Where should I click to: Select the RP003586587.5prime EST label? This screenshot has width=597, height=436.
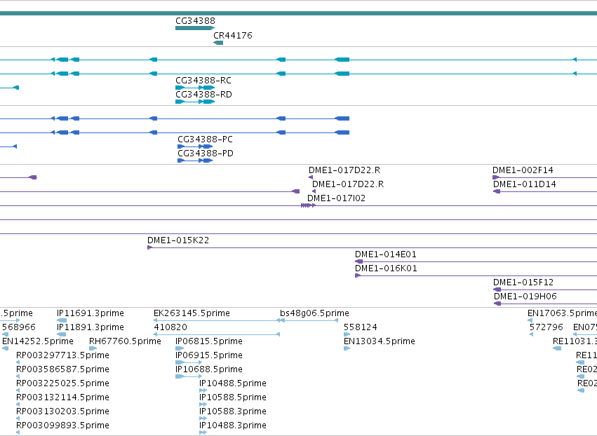62,369
